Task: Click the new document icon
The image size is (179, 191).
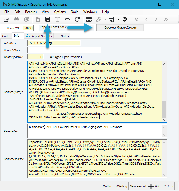Action: [38, 19]
